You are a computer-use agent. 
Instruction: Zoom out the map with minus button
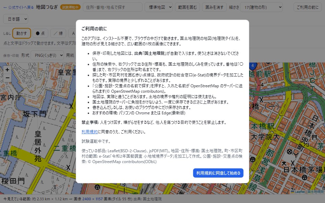tap(7, 78)
